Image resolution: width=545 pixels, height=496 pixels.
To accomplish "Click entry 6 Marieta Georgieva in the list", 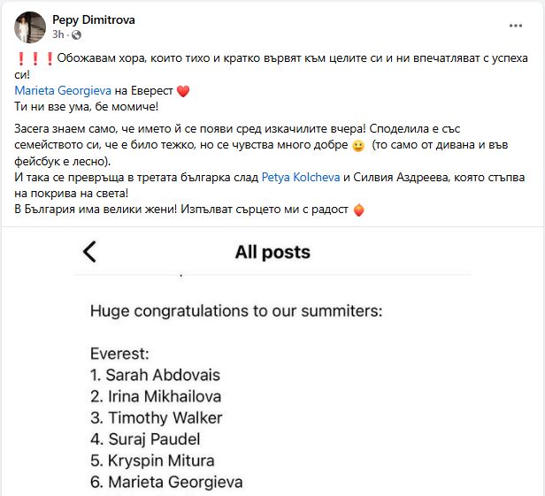I will point(165,482).
